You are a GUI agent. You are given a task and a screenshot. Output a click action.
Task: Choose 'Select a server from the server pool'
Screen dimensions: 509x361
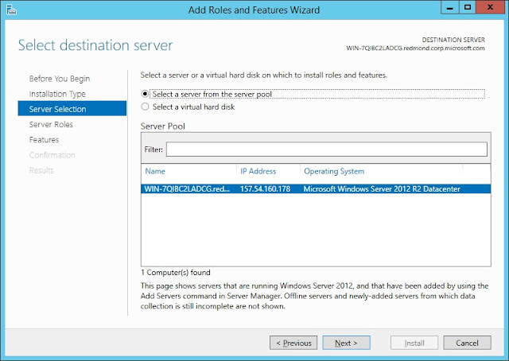pos(145,94)
